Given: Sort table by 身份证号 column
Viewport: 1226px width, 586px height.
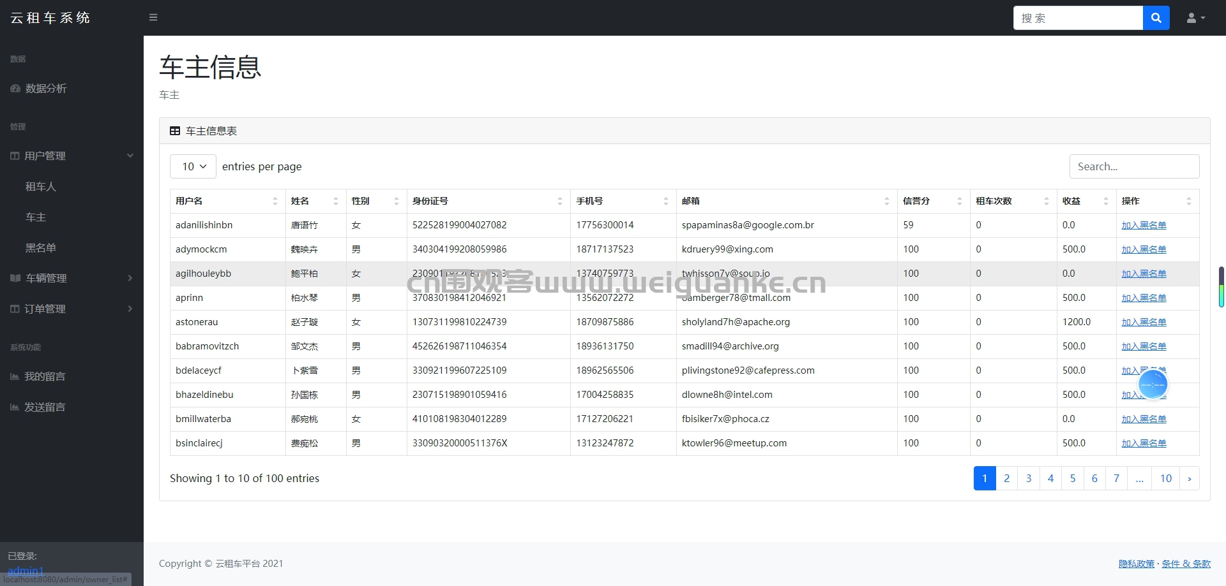Looking at the screenshot, I should click(x=488, y=201).
